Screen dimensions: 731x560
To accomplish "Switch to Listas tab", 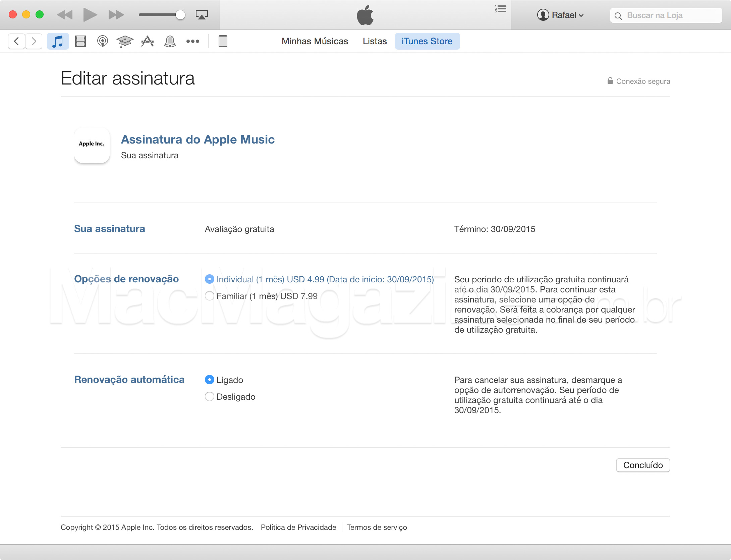I will coord(375,41).
